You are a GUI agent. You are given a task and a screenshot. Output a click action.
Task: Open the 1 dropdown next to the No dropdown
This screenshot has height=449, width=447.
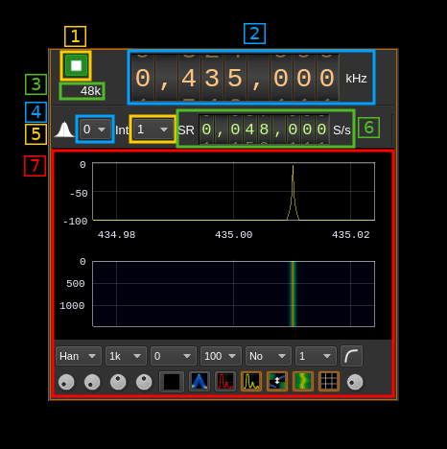(316, 356)
